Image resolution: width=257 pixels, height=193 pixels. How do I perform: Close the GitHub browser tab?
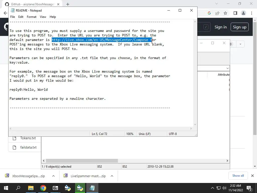(x=58, y=4)
